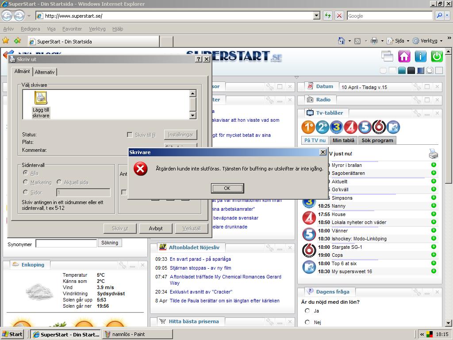The width and height of the screenshot is (453, 340).
Task: Expand the Sida toolbar dropdown
Action: click(x=408, y=41)
